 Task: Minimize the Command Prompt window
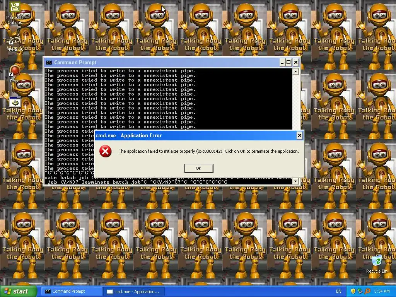click(282, 62)
